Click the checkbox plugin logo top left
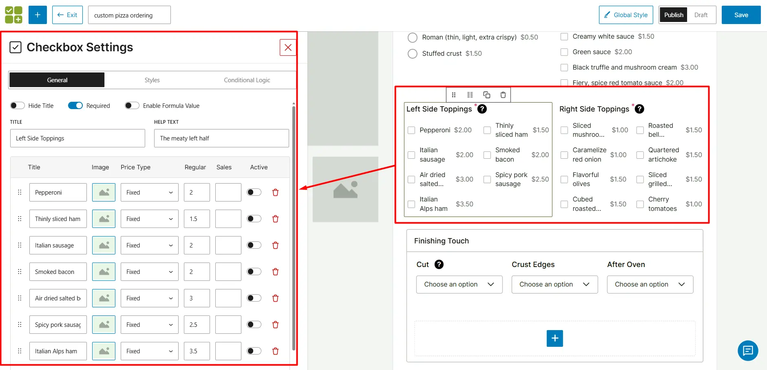Screen dimensions: 767x370 point(14,15)
